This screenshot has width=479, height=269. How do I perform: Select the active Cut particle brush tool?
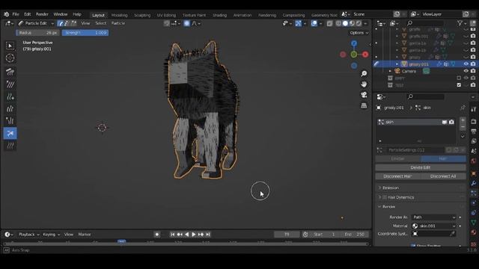[10, 133]
